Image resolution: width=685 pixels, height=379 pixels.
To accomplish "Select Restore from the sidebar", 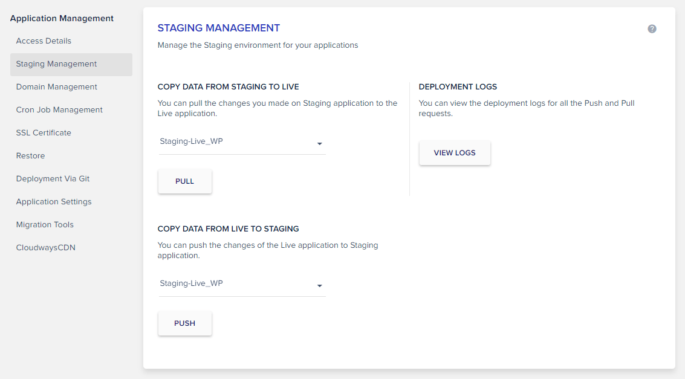I will point(30,155).
